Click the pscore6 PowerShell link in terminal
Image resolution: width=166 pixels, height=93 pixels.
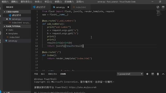[82, 87]
